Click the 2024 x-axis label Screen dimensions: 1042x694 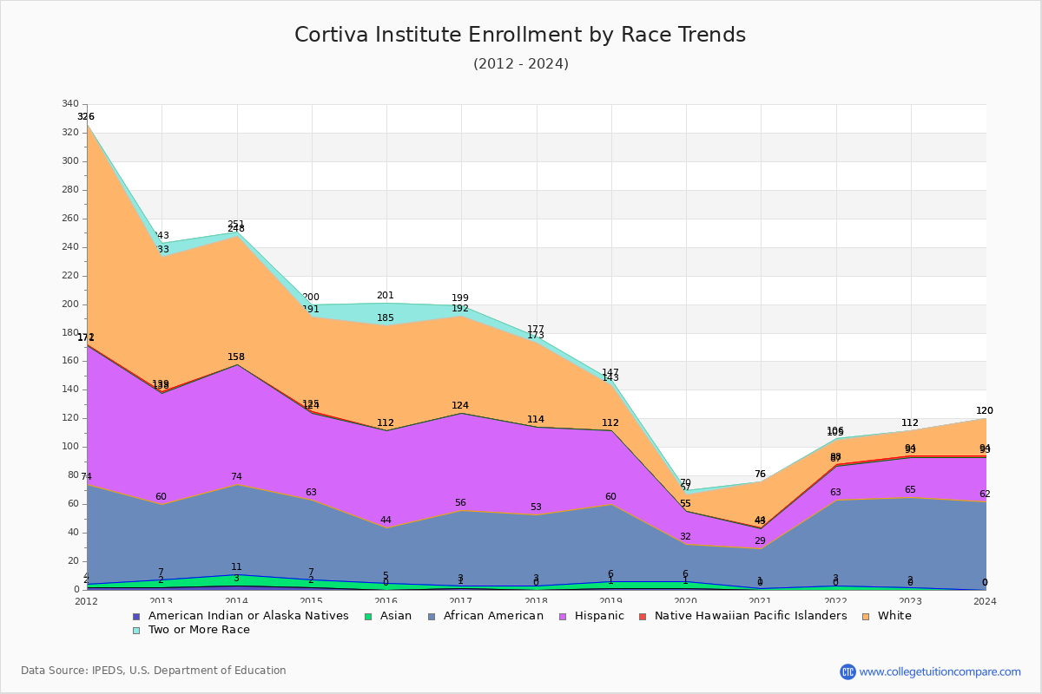[x=986, y=601]
